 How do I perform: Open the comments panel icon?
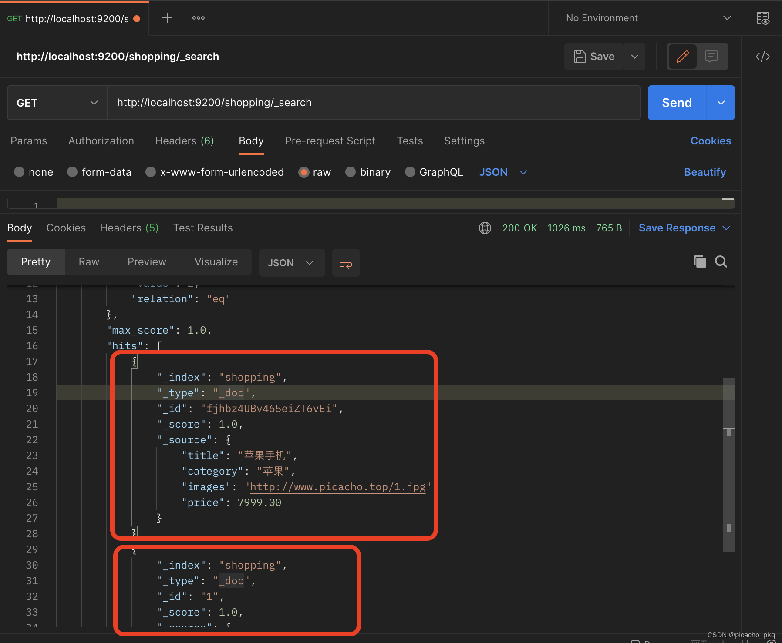tap(711, 57)
